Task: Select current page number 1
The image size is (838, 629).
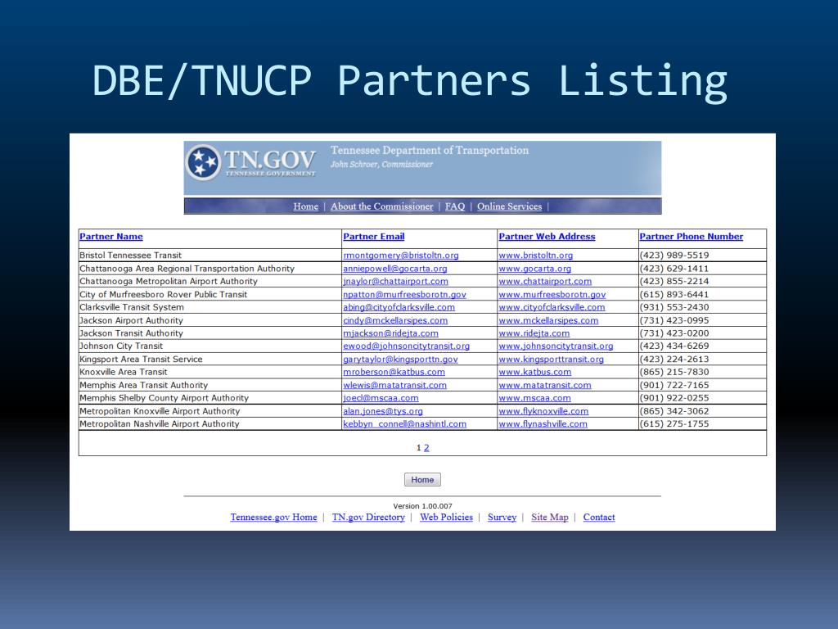Action: [x=418, y=448]
